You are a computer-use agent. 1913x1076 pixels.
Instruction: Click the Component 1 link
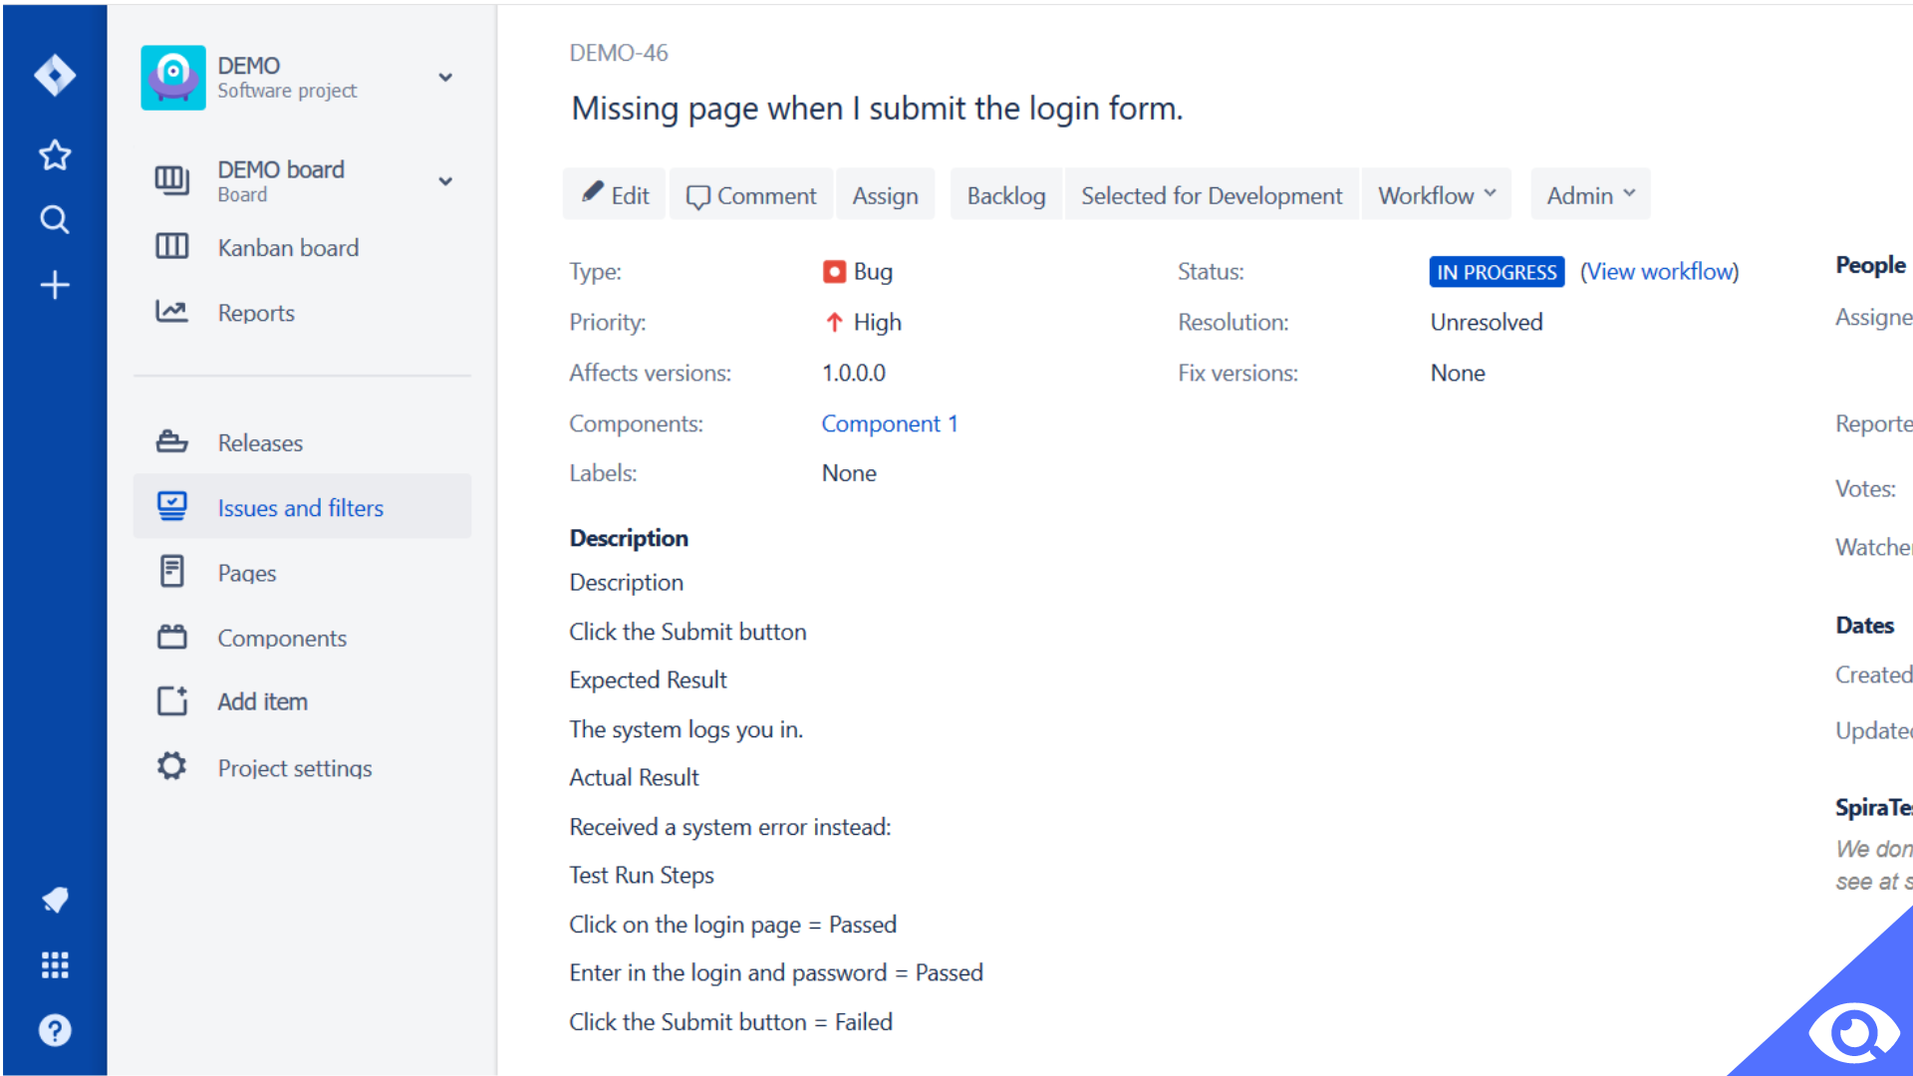pos(888,423)
